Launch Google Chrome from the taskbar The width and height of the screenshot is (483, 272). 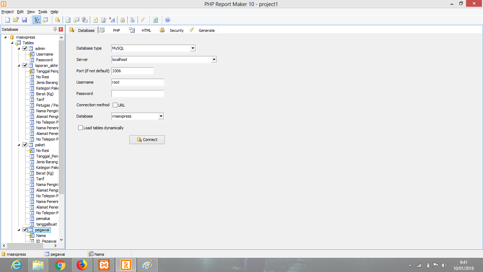coord(60,265)
